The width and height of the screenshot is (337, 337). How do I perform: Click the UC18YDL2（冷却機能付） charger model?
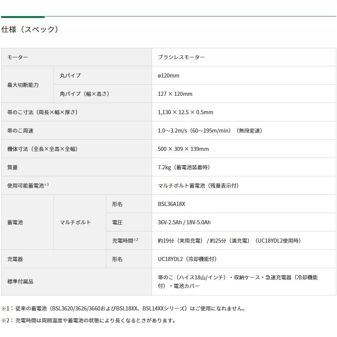click(187, 259)
